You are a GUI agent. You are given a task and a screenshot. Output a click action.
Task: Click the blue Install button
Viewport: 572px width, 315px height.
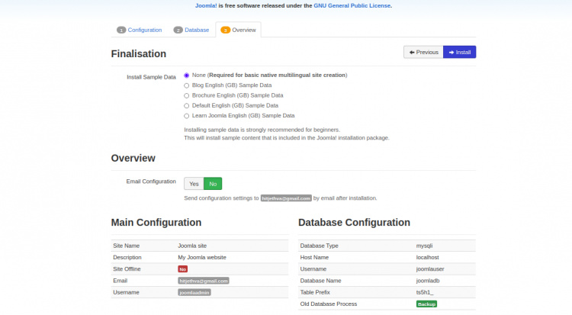tap(459, 52)
